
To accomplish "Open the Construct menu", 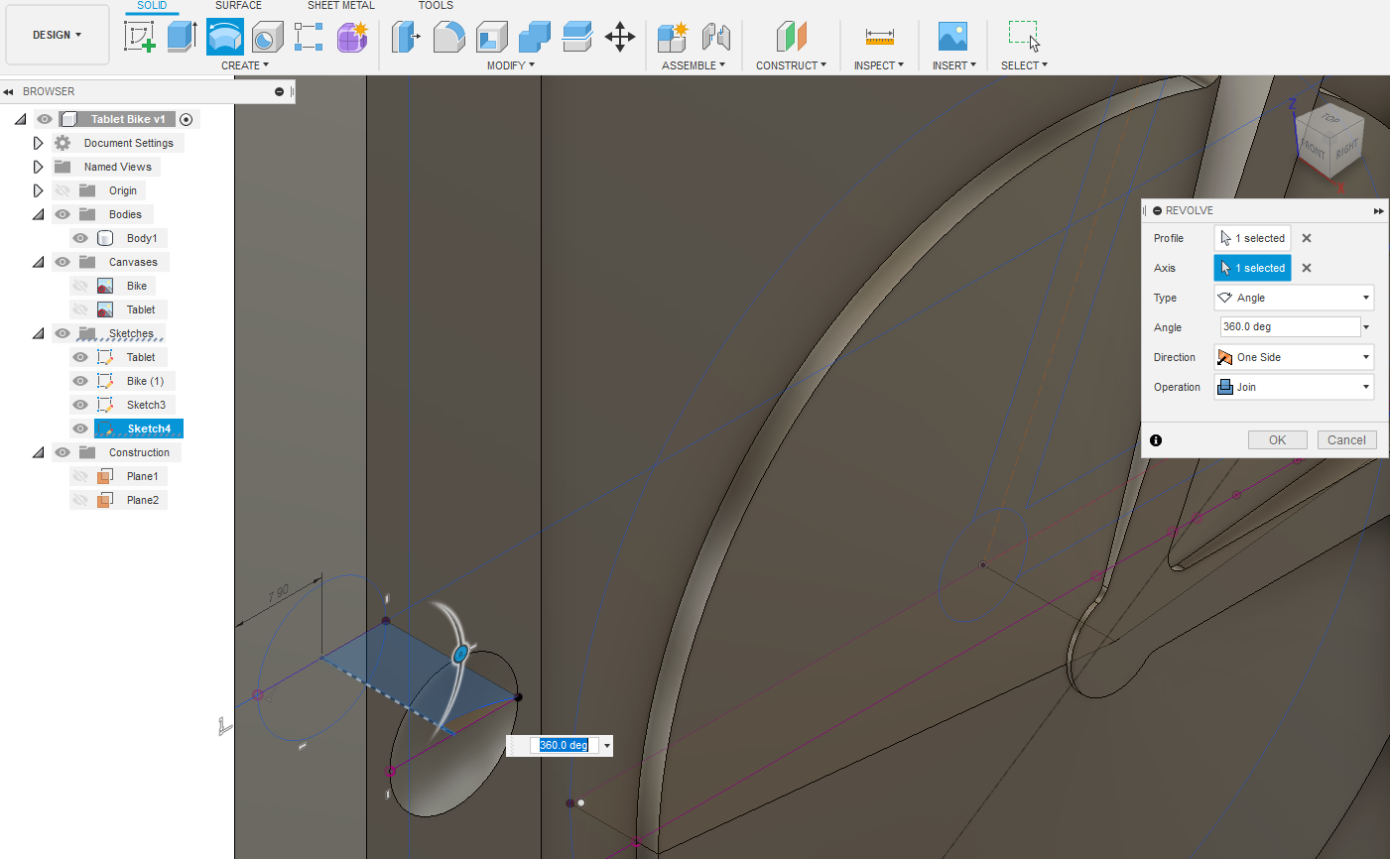I will [791, 65].
